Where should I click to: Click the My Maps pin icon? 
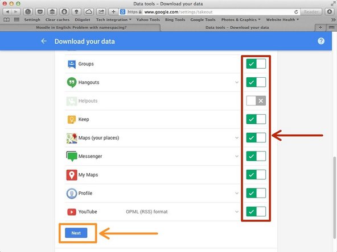(x=72, y=175)
